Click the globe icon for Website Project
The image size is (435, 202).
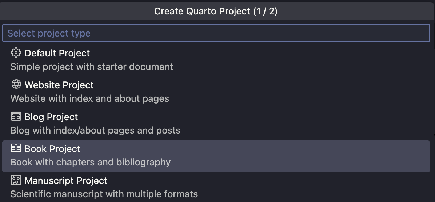click(16, 84)
